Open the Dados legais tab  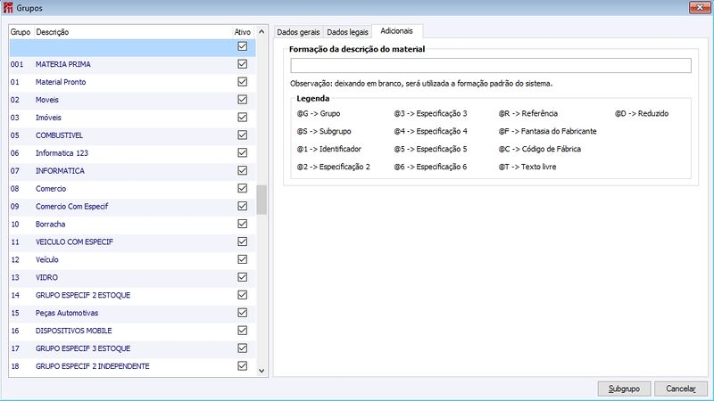coord(347,32)
